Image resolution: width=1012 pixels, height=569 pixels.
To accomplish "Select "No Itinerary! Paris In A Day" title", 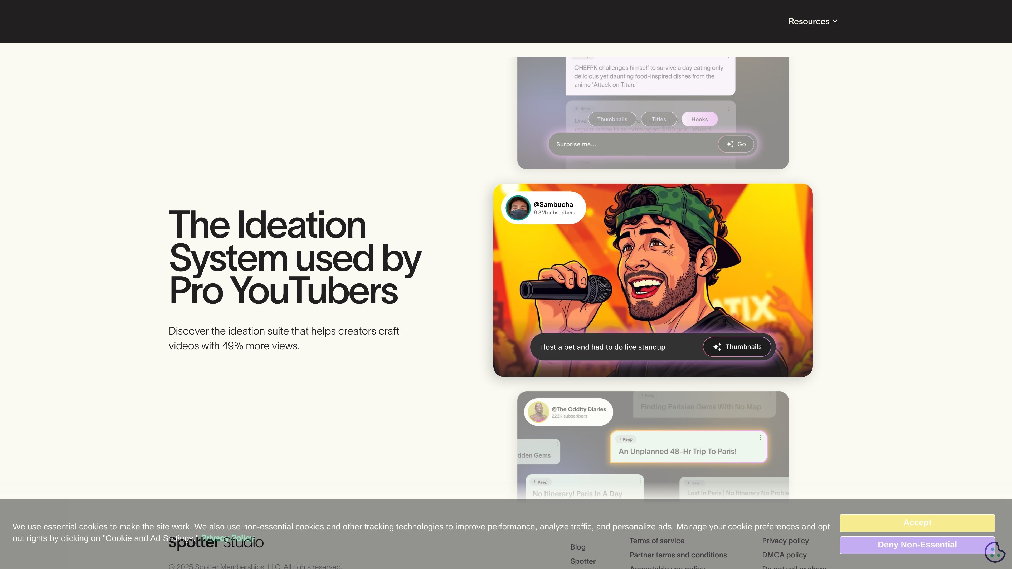I will pos(577,494).
